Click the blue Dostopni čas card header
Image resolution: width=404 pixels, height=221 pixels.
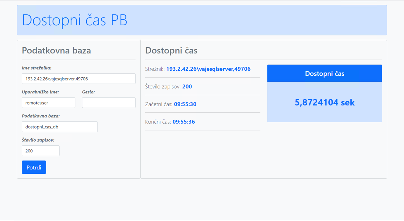(325, 73)
